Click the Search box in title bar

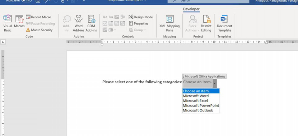click(x=208, y=1)
